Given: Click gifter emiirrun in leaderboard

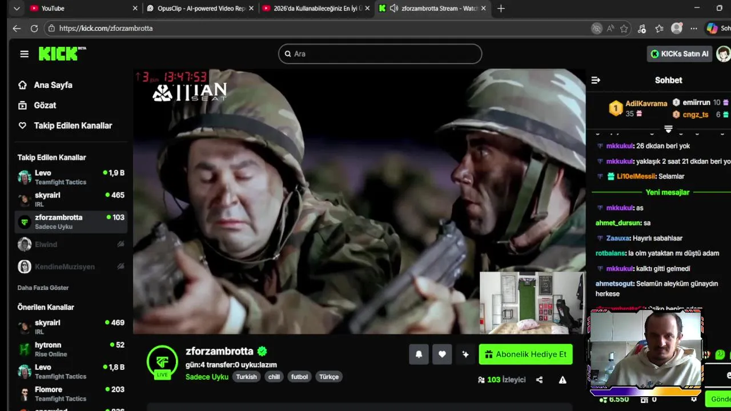Looking at the screenshot, I should [x=696, y=103].
